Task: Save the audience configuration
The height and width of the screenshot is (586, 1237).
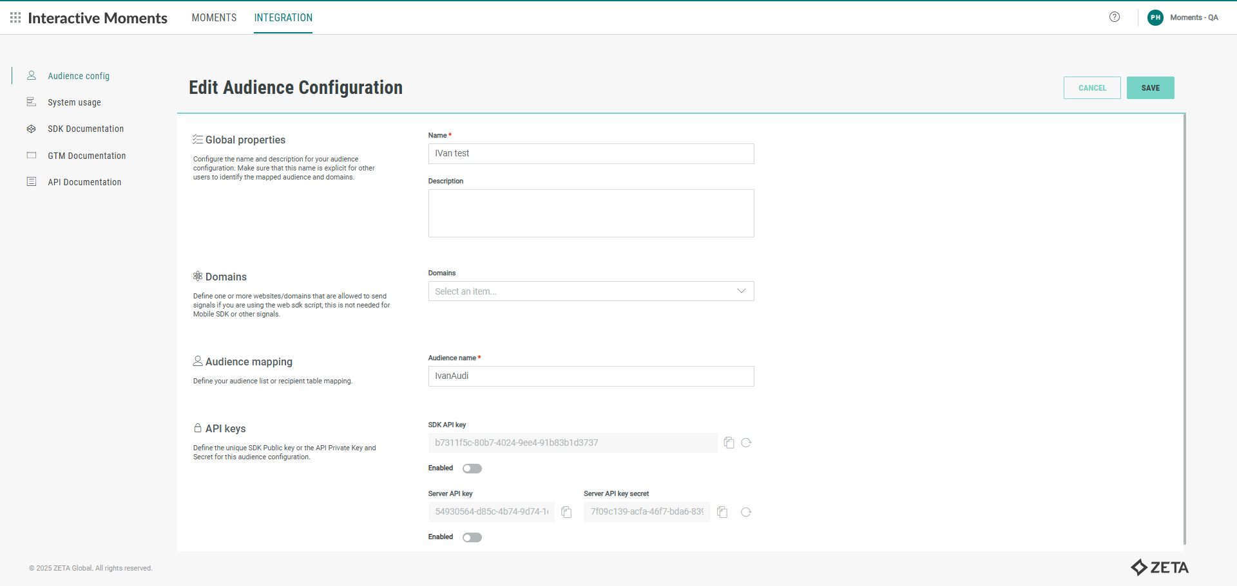Action: [x=1150, y=88]
